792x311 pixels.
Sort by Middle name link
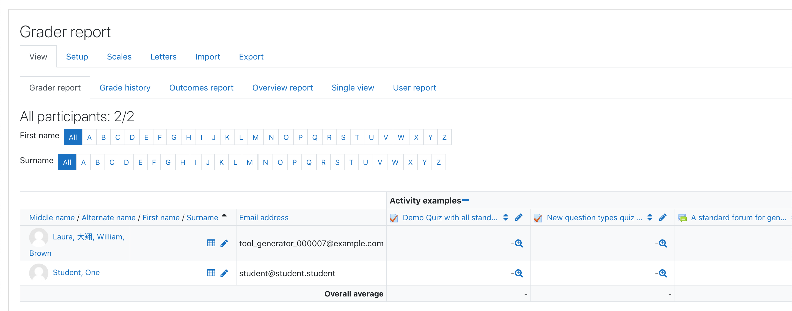point(52,218)
